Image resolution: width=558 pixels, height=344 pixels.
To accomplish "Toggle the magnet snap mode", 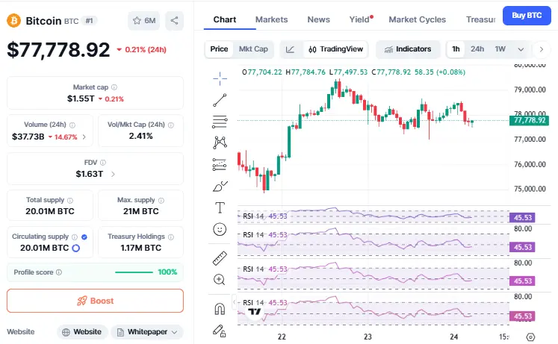I will pyautogui.click(x=220, y=309).
